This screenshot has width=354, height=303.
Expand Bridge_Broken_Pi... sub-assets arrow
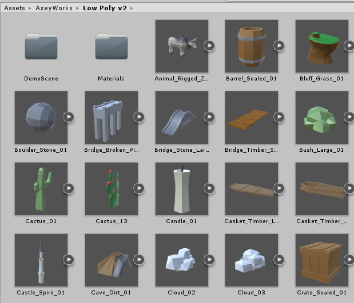click(139, 117)
